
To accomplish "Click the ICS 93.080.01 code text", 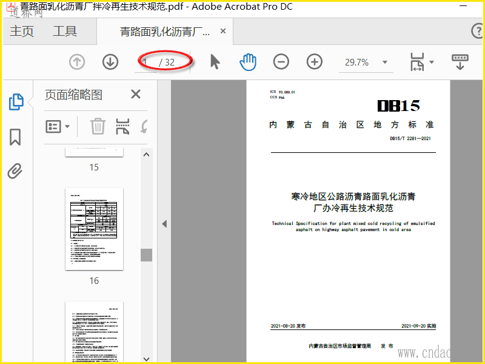I will [x=283, y=92].
